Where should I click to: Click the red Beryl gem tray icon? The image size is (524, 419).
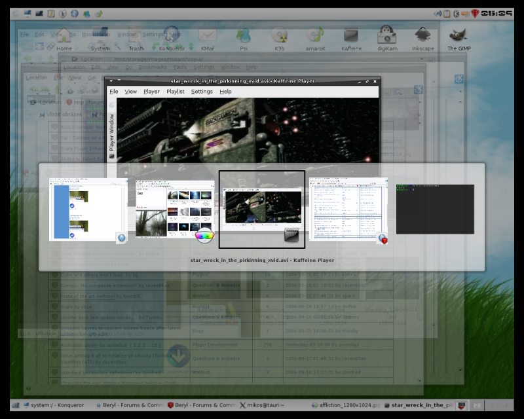click(x=475, y=13)
